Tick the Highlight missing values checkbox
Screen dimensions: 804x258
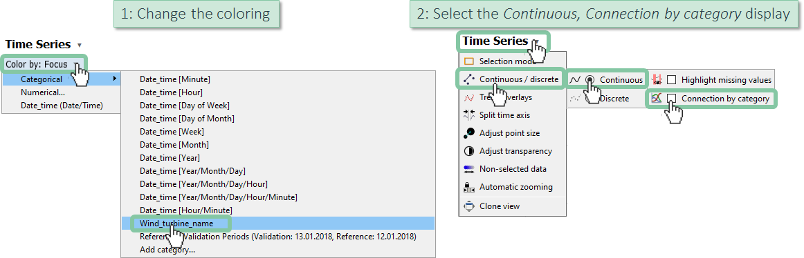(x=671, y=80)
